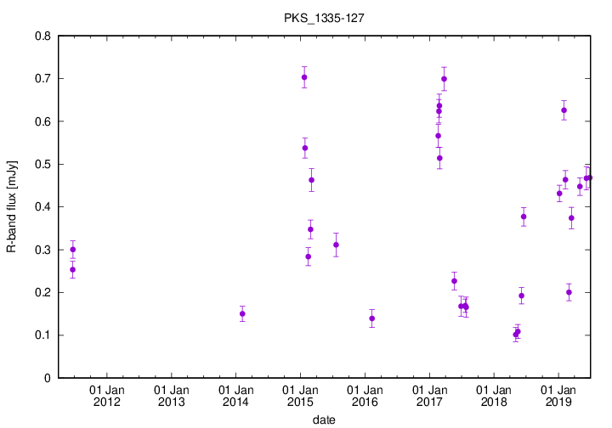Select the 01 Jan 2014 tick label
This screenshot has height=428, width=612.
coord(235,395)
